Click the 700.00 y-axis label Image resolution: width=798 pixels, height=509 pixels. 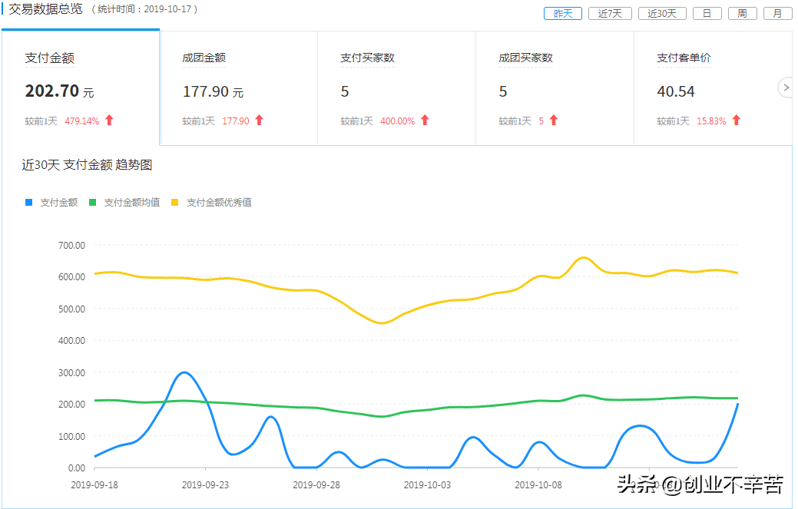pyautogui.click(x=71, y=245)
